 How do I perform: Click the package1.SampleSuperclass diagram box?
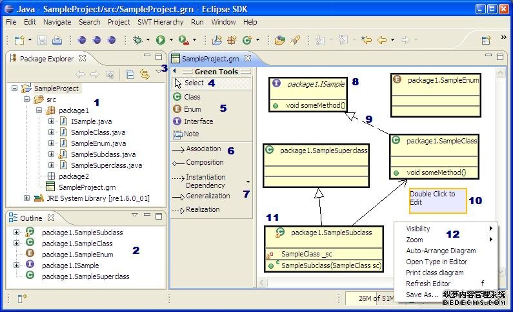[x=316, y=165]
